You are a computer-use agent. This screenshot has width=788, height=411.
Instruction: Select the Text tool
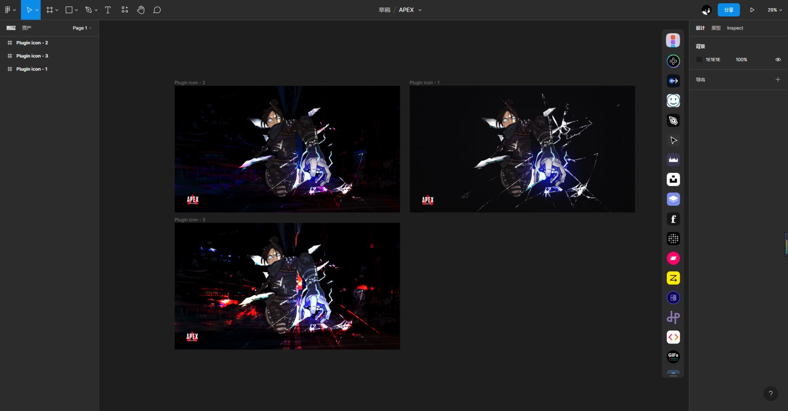[108, 10]
